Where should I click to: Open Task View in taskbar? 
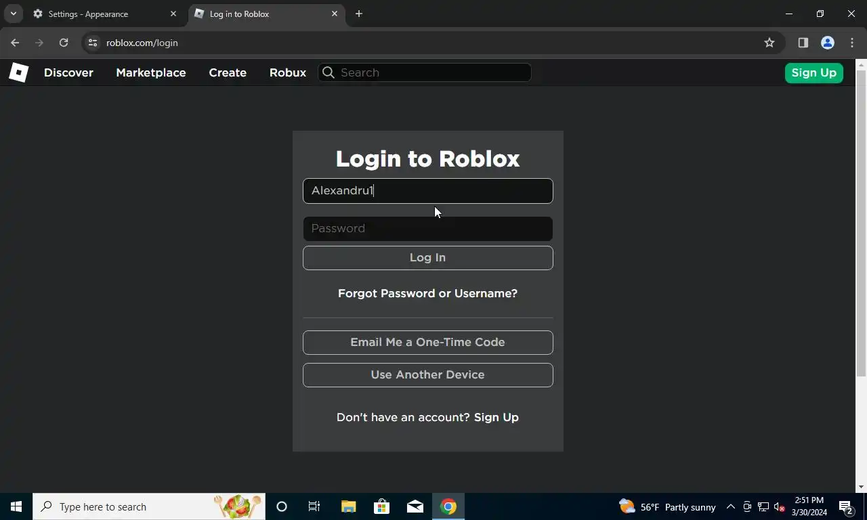tap(314, 506)
